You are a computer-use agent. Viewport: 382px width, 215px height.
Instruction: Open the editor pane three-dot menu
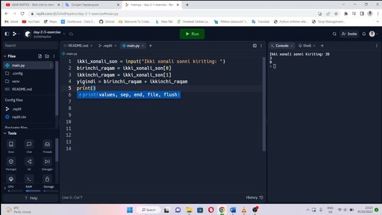tap(261, 45)
